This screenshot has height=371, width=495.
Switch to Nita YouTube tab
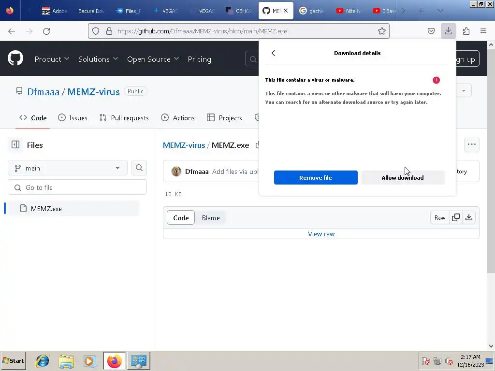348,11
